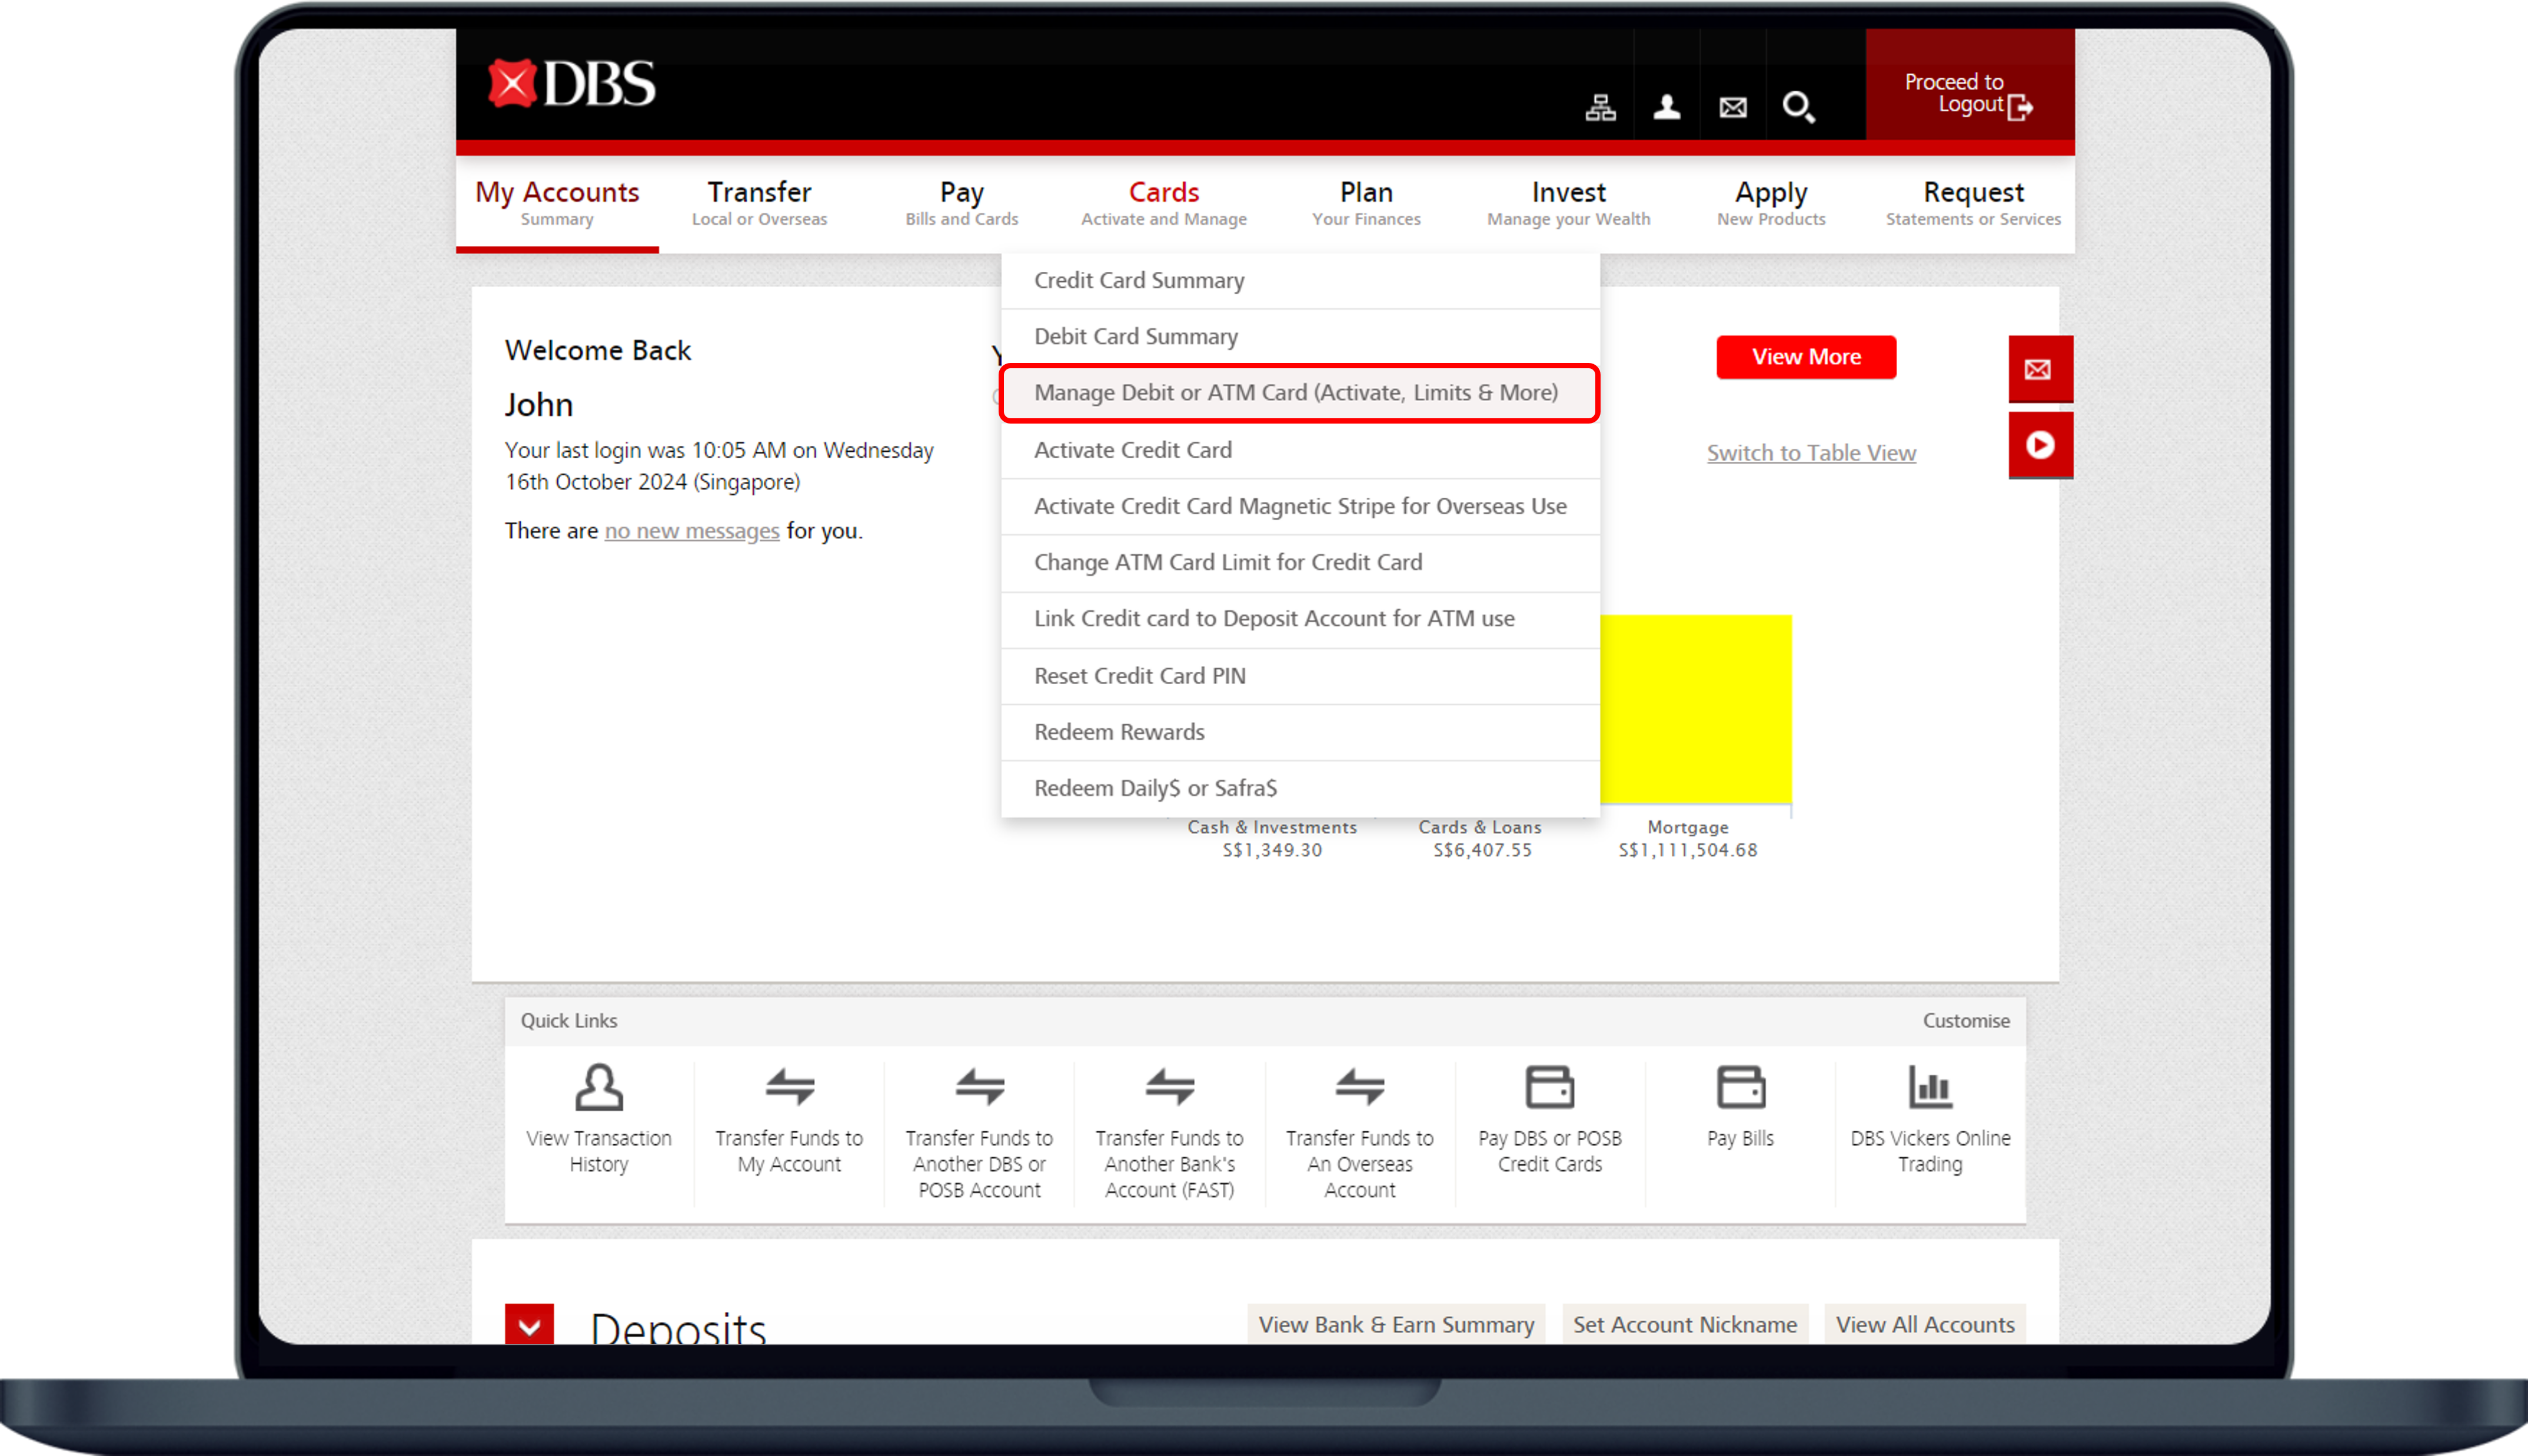Screen dimensions: 2528x1456
Task: Select Manage Debit or ATM Card menu entry
Action: tap(1296, 393)
